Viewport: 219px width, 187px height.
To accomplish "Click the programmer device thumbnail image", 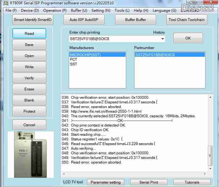I will [31, 154].
